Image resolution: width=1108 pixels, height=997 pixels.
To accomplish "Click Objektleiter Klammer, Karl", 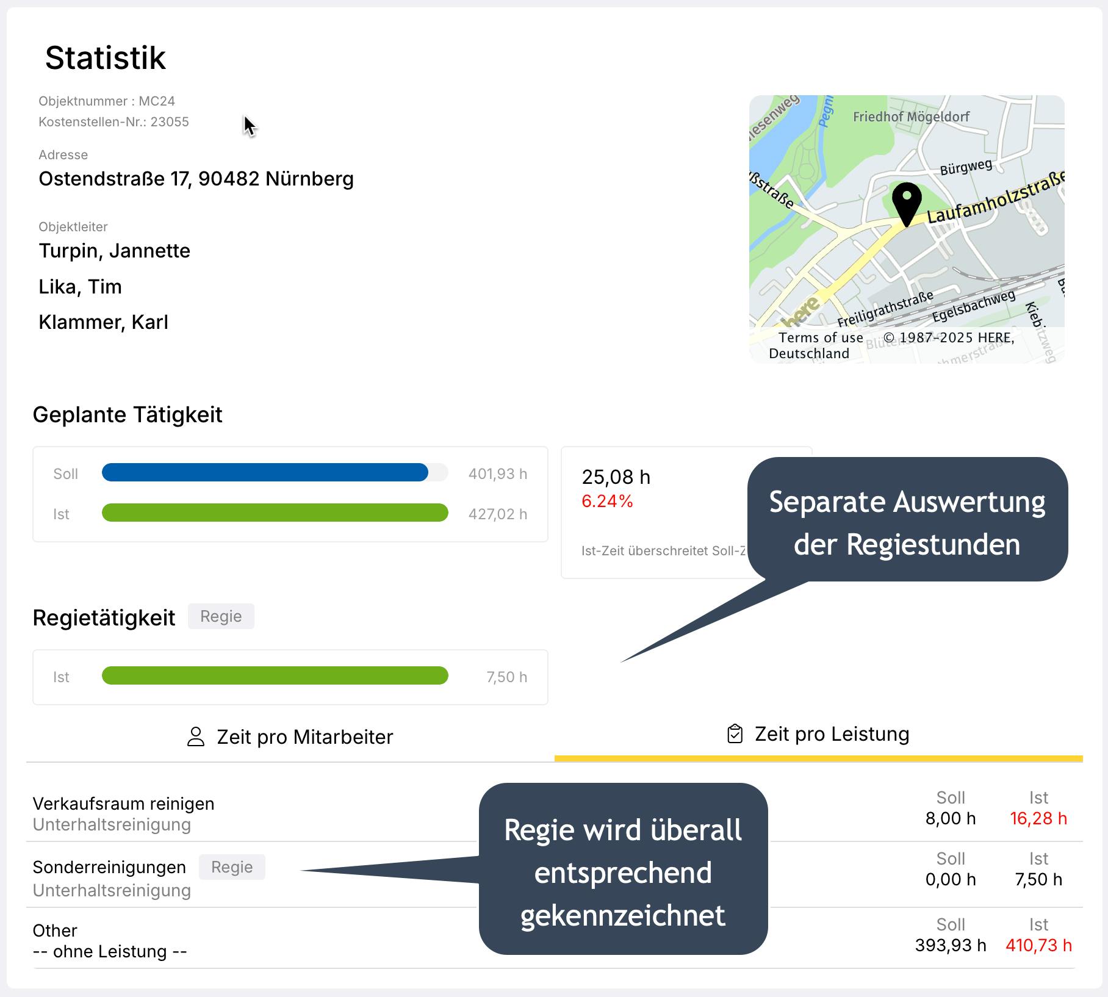I will 103,322.
